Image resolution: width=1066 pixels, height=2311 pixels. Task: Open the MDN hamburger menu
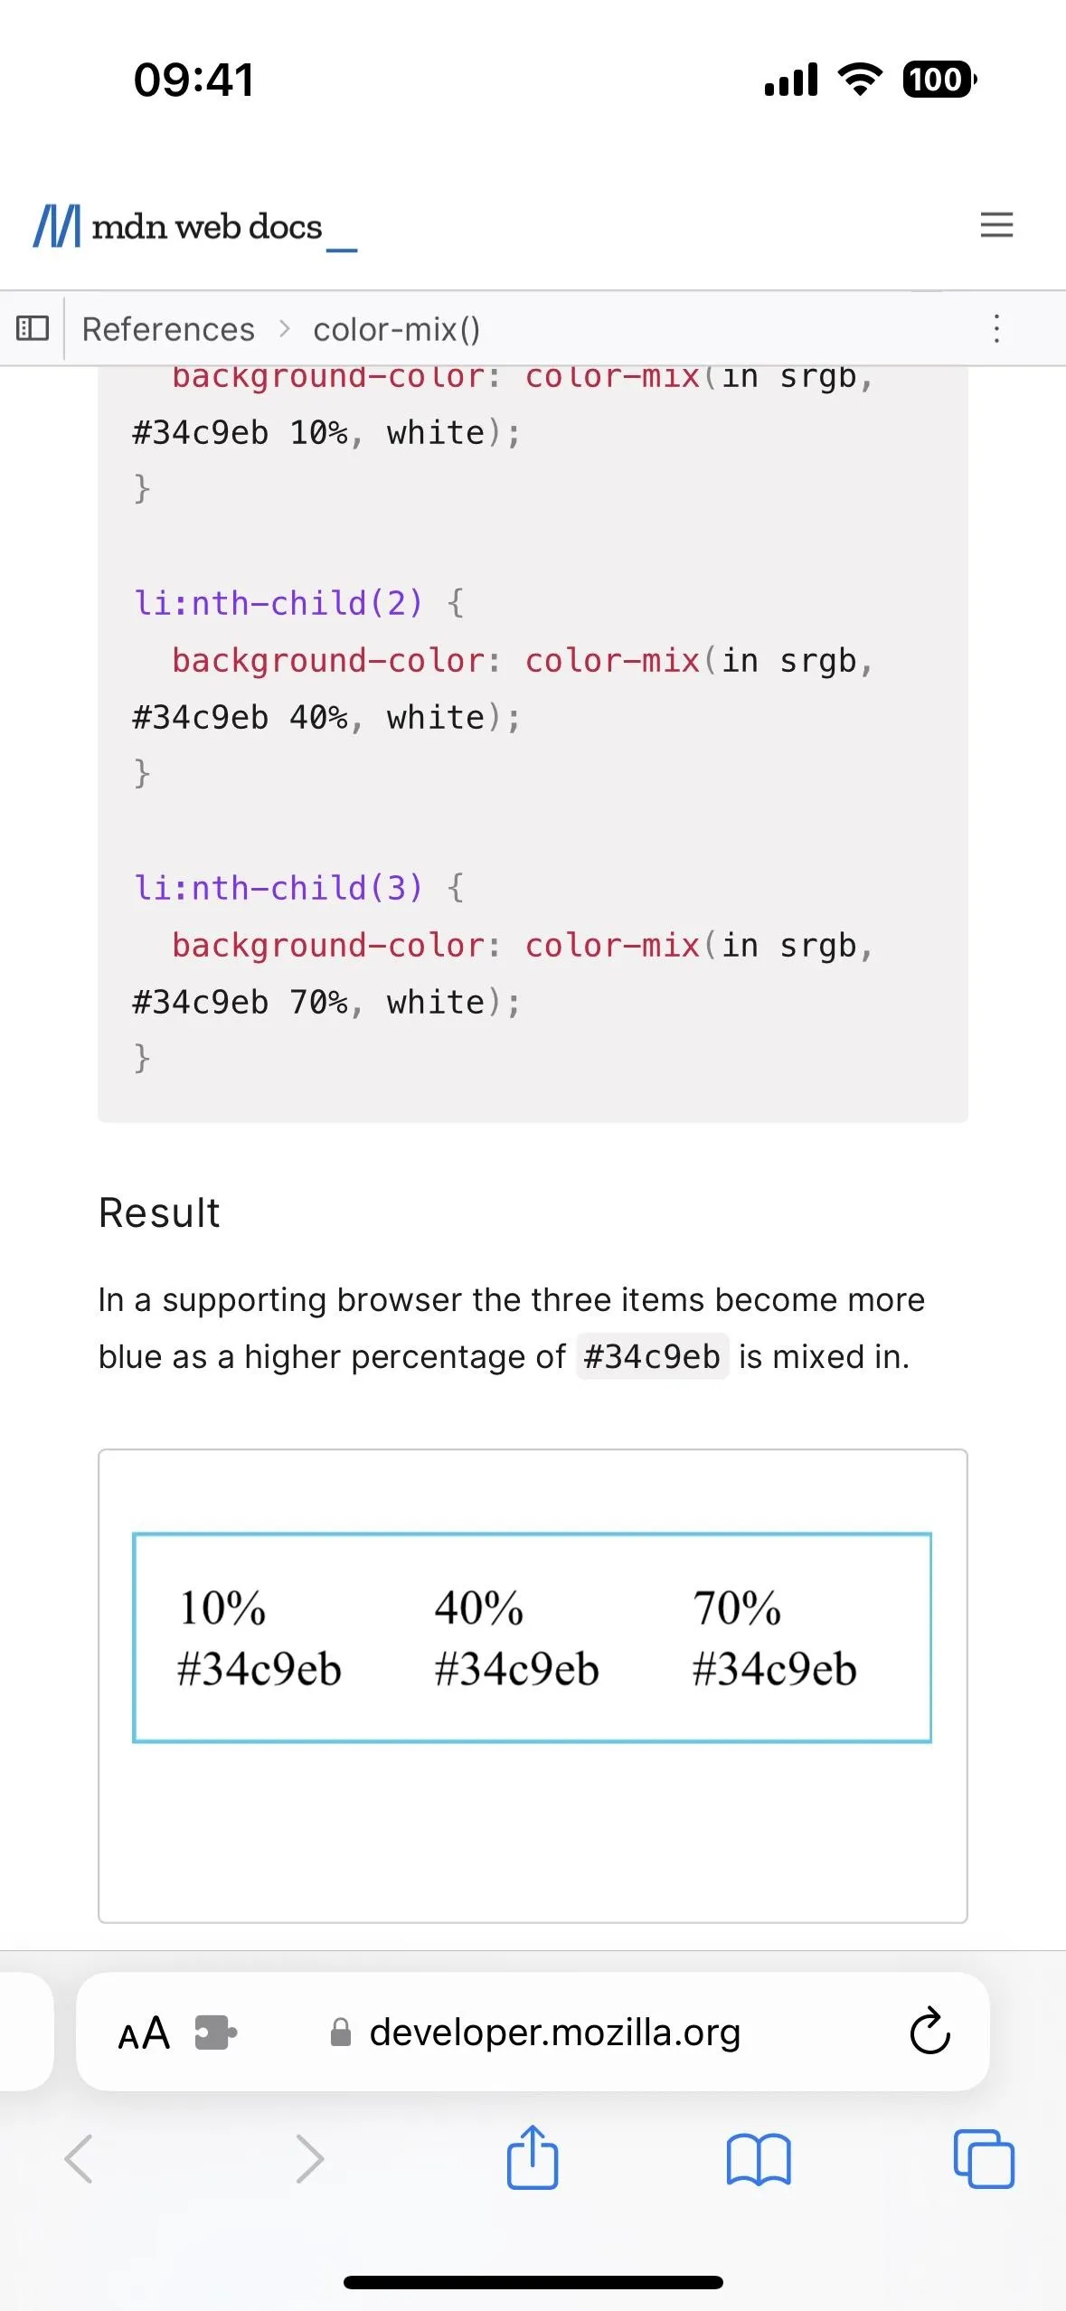point(996,224)
